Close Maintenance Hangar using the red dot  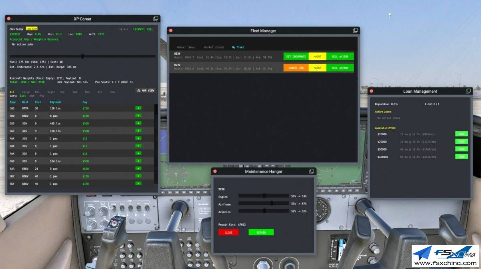coord(215,171)
